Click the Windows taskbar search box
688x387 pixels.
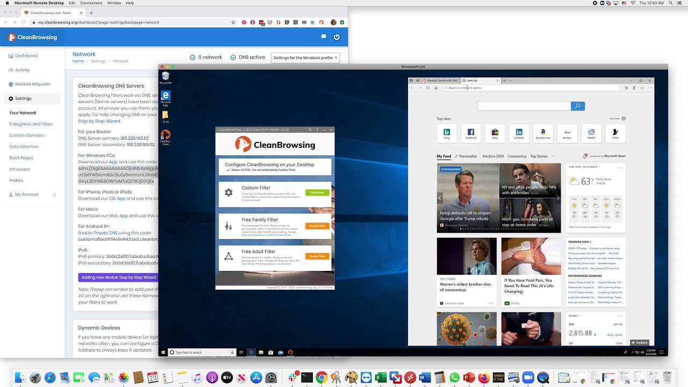(x=202, y=352)
